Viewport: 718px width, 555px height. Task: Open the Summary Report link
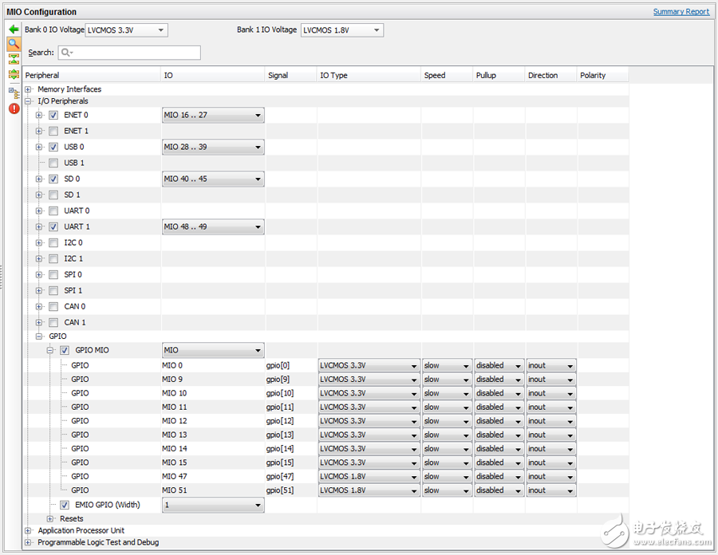pos(681,12)
